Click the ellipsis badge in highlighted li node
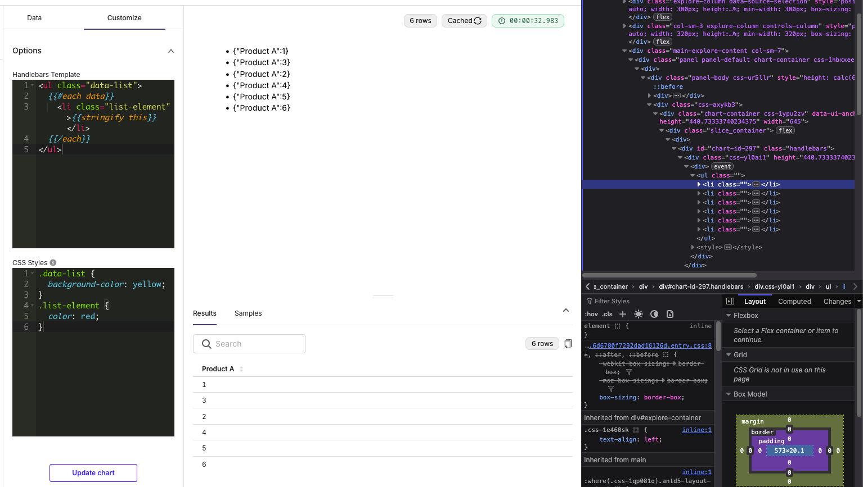Screen dimensions: 863x487 coord(756,184)
